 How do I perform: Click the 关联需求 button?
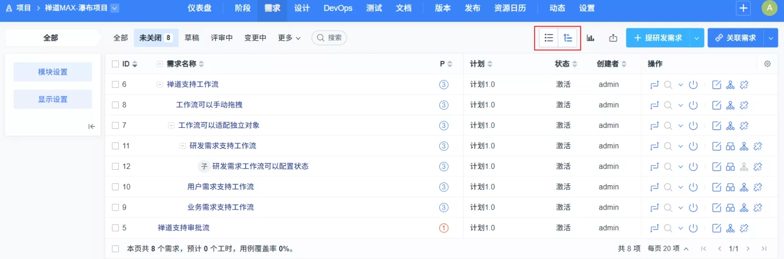(x=736, y=38)
